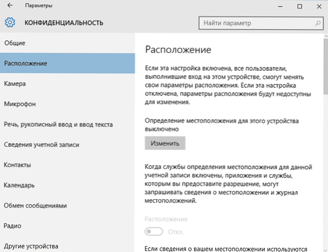Viewport: 328px width, 252px height.
Task: Open Сведения учетной записи section
Action: [67, 144]
